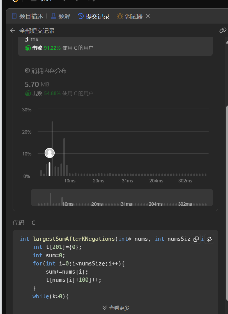Open the 题解 solutions tab
The height and width of the screenshot is (314, 228).
[61, 17]
